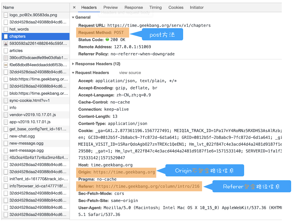Click the file icon next to new-chat.ogg
Screen dimensions: 293x221
coord(6,136)
